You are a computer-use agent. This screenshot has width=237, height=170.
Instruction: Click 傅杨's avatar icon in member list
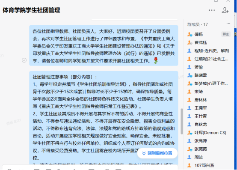(190, 34)
